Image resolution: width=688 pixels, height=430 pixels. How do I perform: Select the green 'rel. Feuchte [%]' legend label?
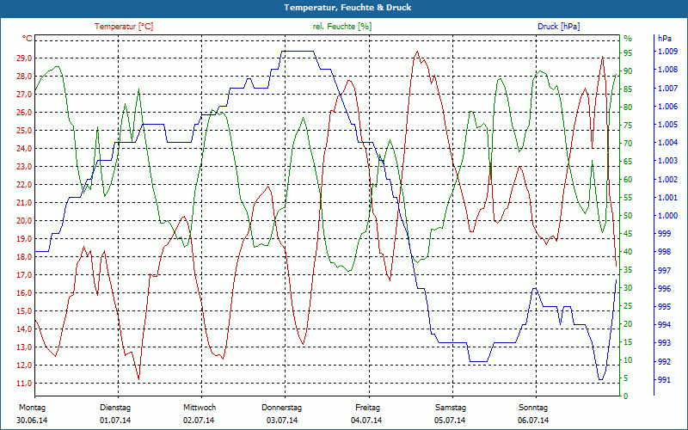341,27
